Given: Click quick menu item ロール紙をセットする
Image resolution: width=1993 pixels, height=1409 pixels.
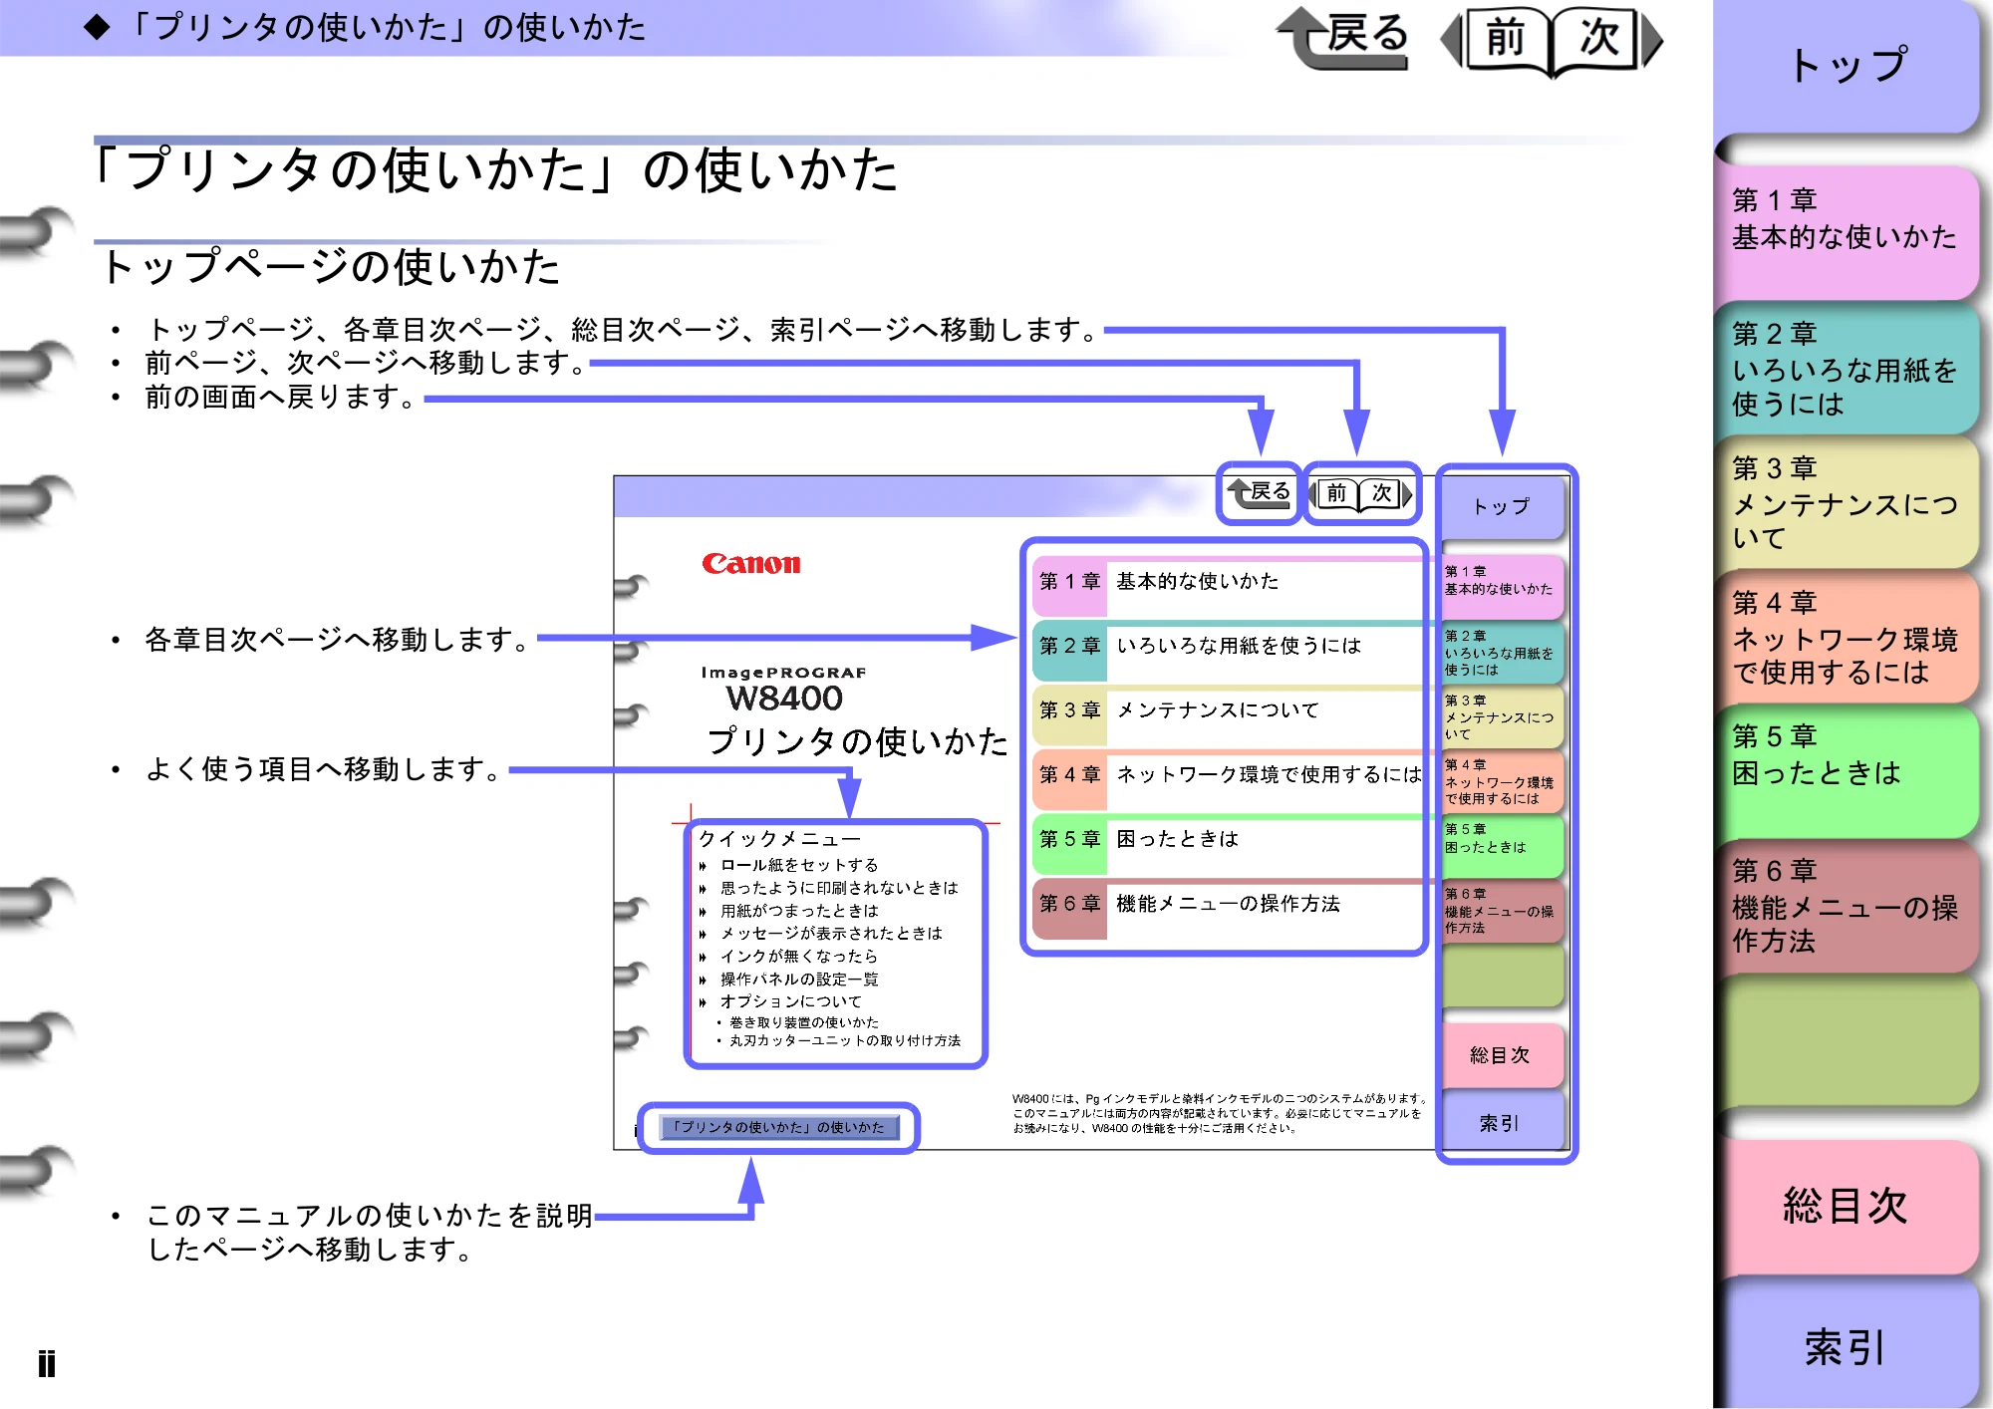Looking at the screenshot, I should point(799,865).
